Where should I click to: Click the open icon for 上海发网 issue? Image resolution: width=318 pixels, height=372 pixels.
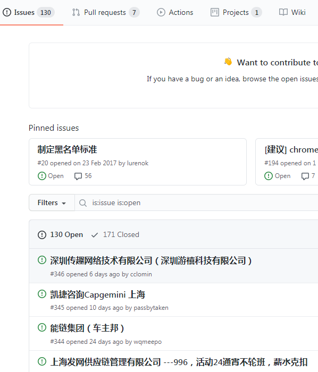(42, 361)
